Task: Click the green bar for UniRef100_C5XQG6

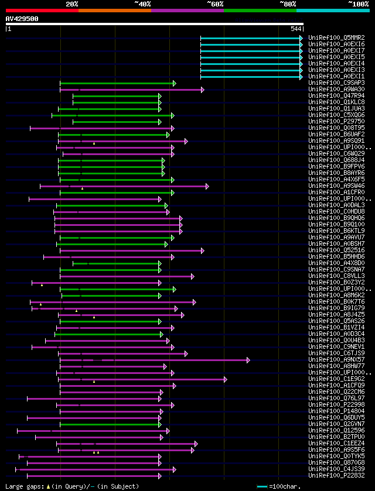Action: point(113,115)
